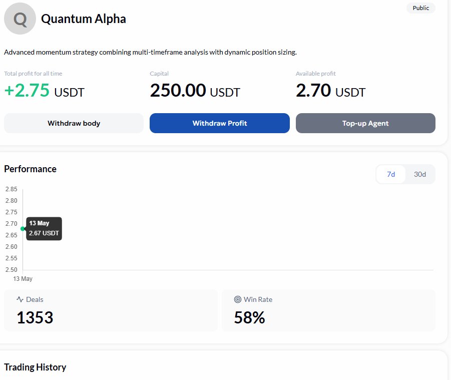Click the total profit +2.75 USDT value
451x380 pixels.
44,91
